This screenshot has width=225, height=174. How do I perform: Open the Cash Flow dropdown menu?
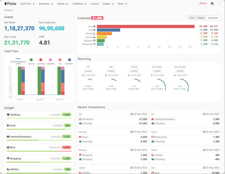(x=27, y=3)
